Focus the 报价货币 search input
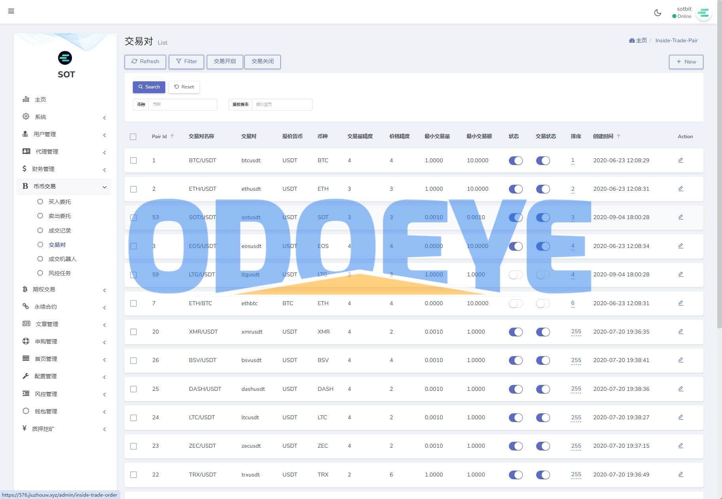This screenshot has height=499, width=722. pyautogui.click(x=282, y=105)
